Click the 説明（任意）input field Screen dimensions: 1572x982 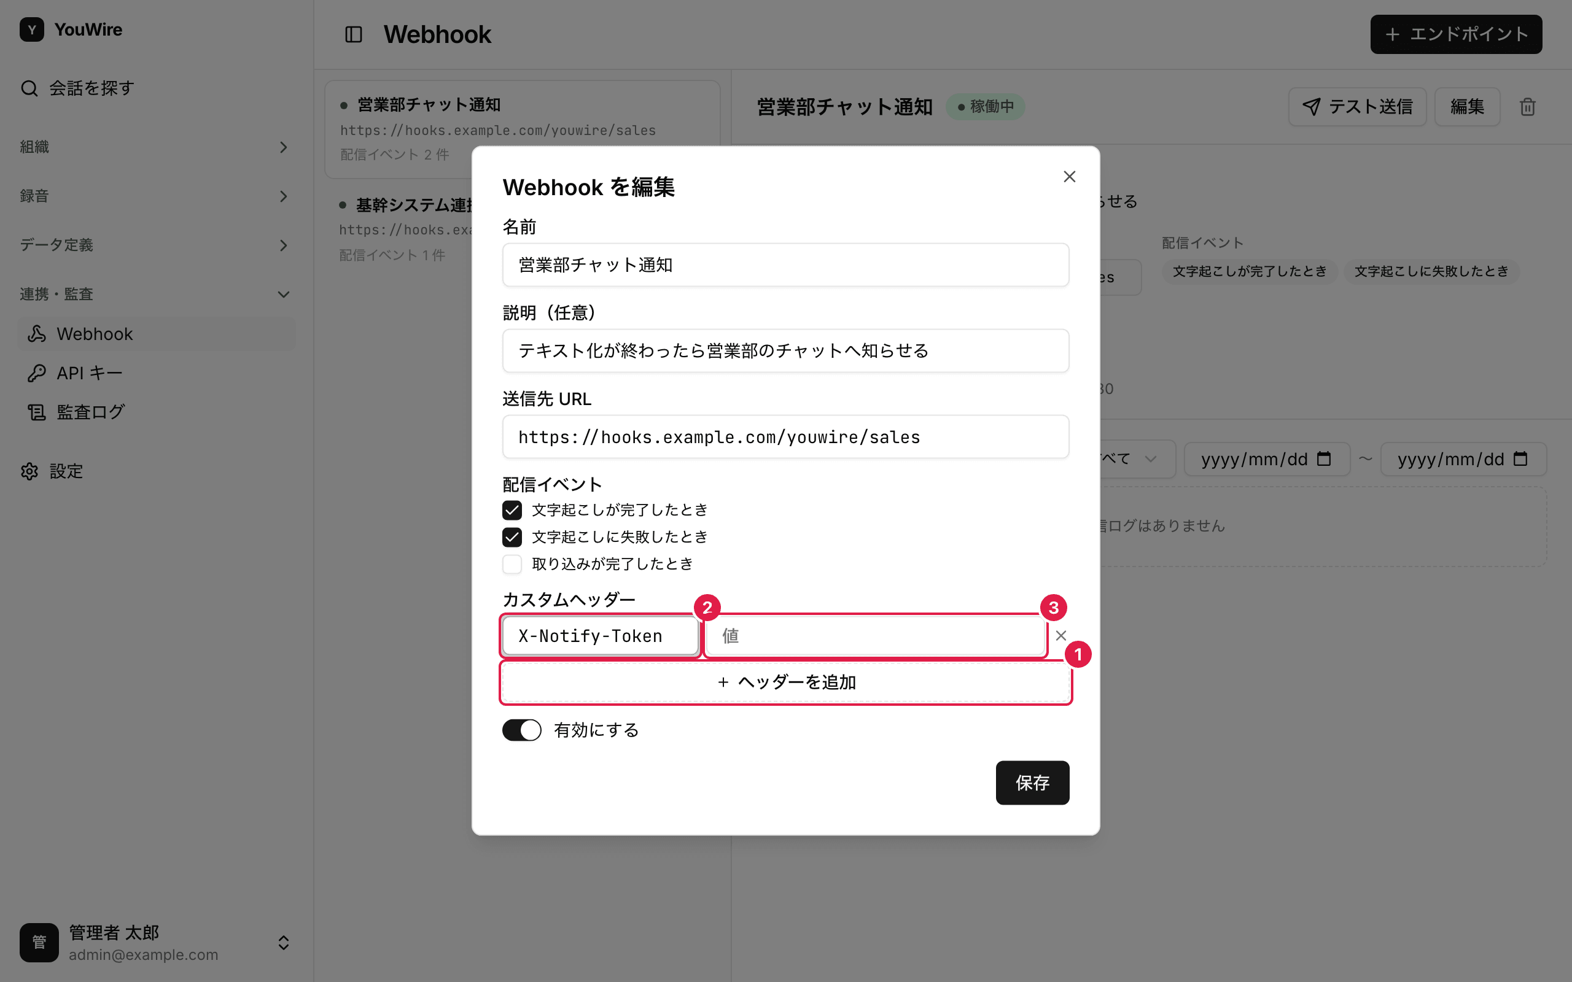pyautogui.click(x=785, y=350)
